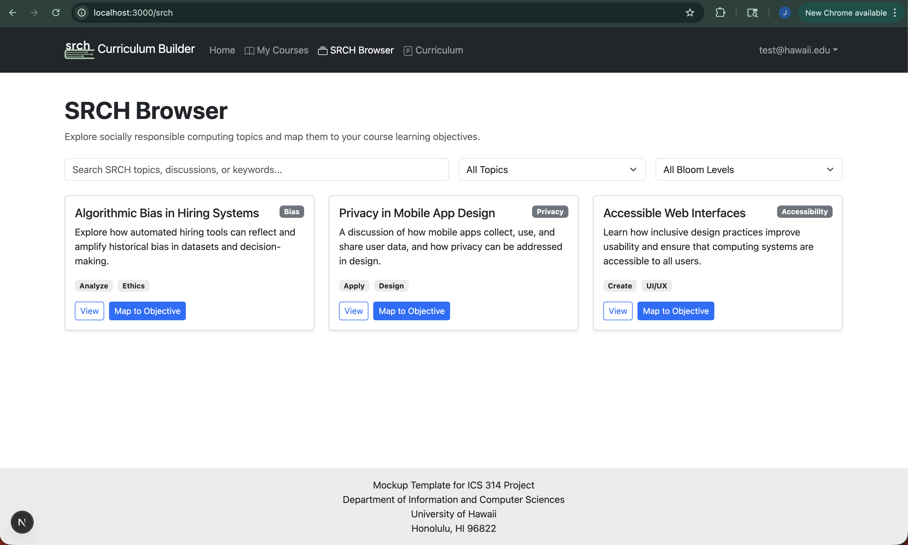The width and height of the screenshot is (908, 545).
Task: Open Chrome extensions puzzle icon
Action: 720,13
